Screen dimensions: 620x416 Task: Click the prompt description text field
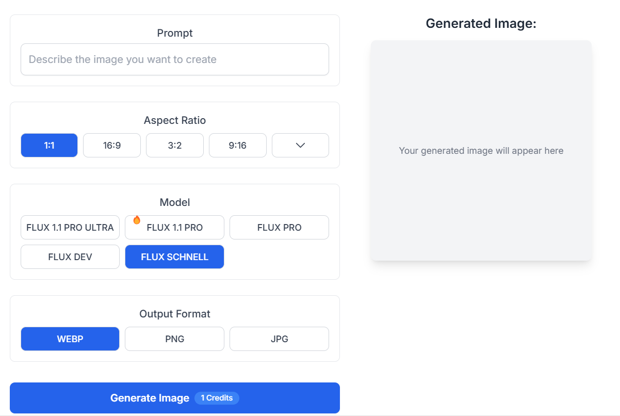(174, 59)
